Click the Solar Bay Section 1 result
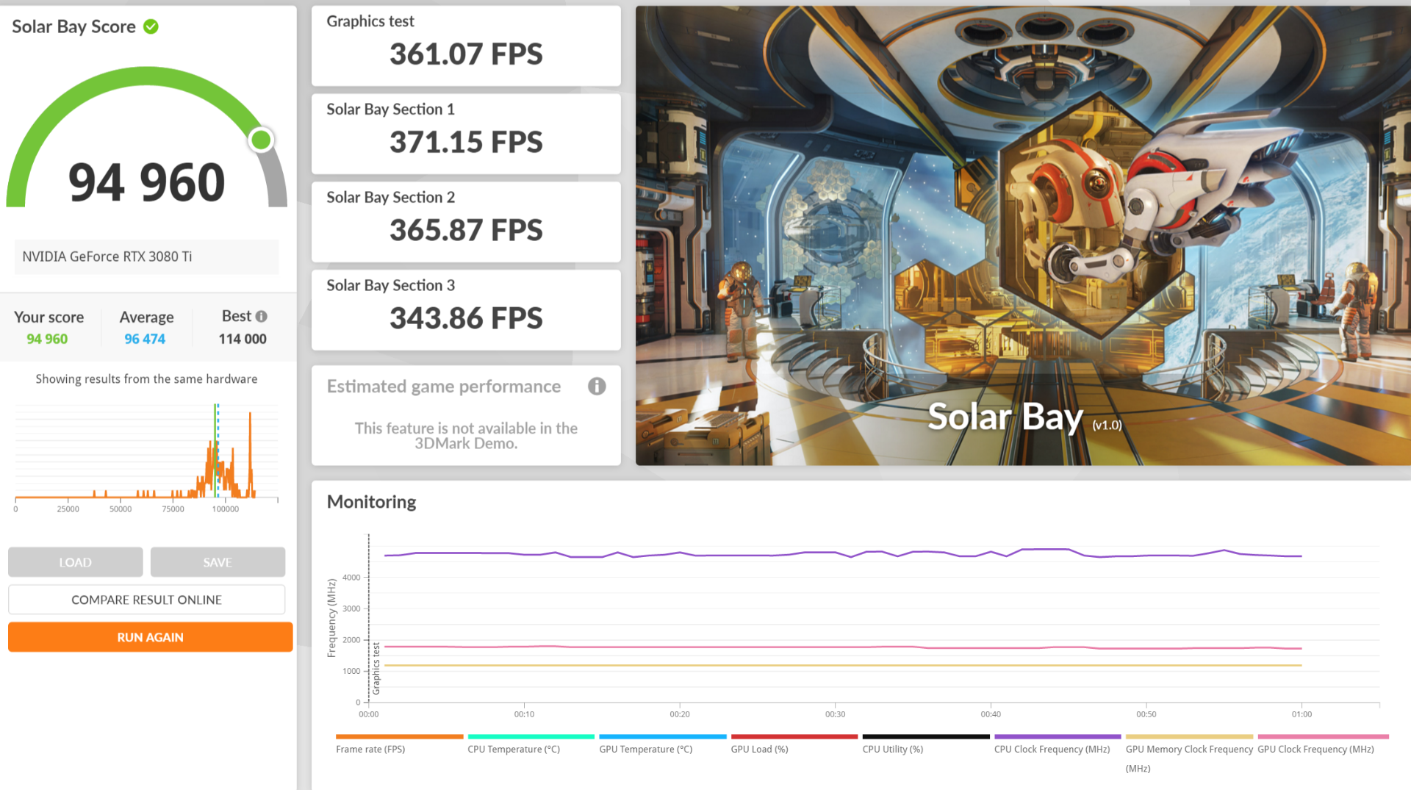1411x790 pixels. [x=466, y=134]
